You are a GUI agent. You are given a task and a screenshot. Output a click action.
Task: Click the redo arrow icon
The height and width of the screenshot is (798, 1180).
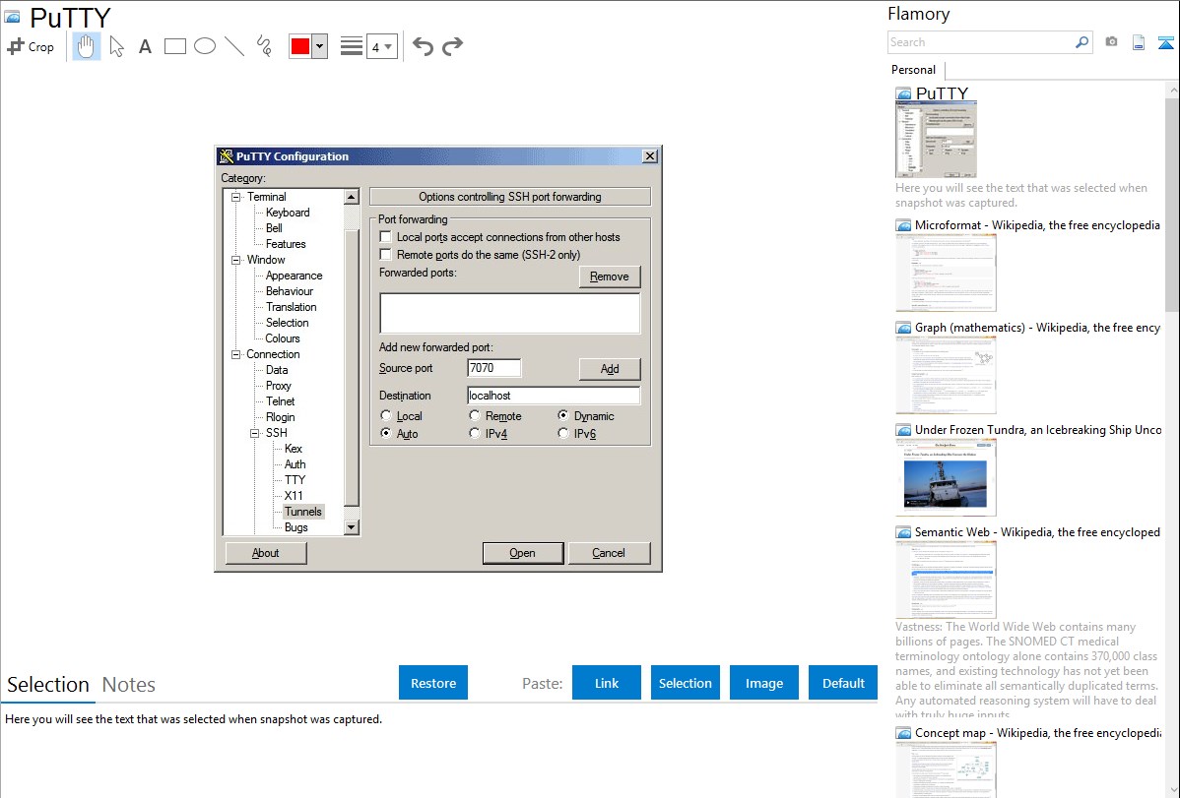pyautogui.click(x=452, y=46)
